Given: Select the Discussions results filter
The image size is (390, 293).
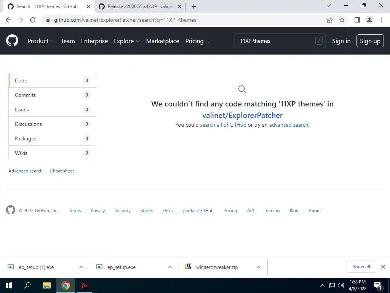Looking at the screenshot, I should (53, 124).
